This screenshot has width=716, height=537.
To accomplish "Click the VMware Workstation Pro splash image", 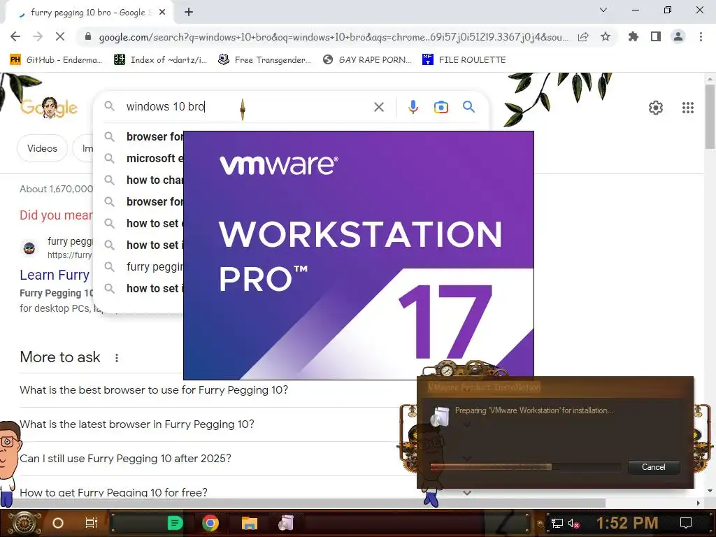I will (x=359, y=255).
